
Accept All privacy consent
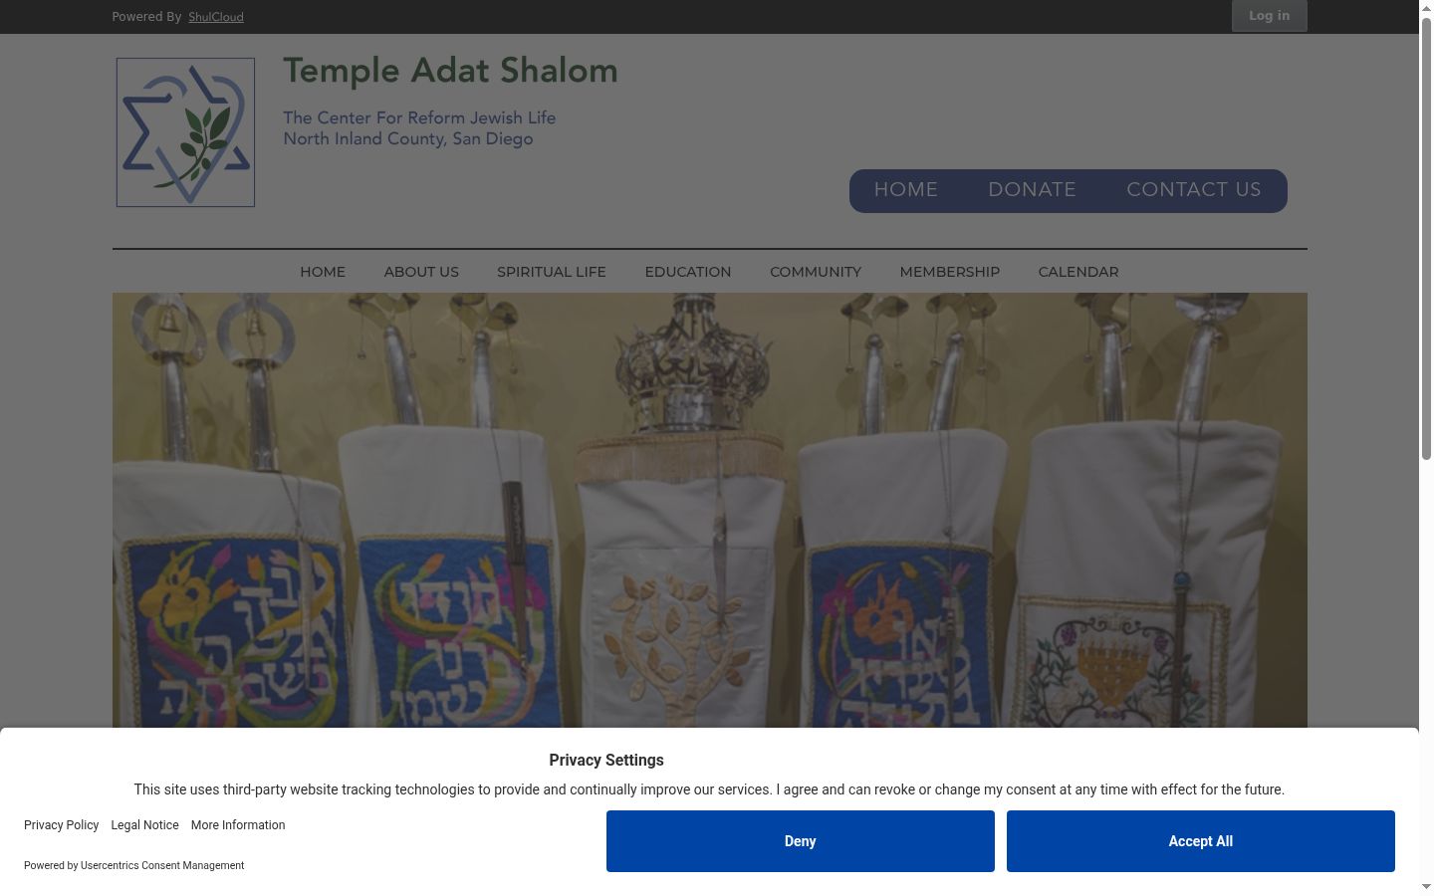click(x=1201, y=841)
